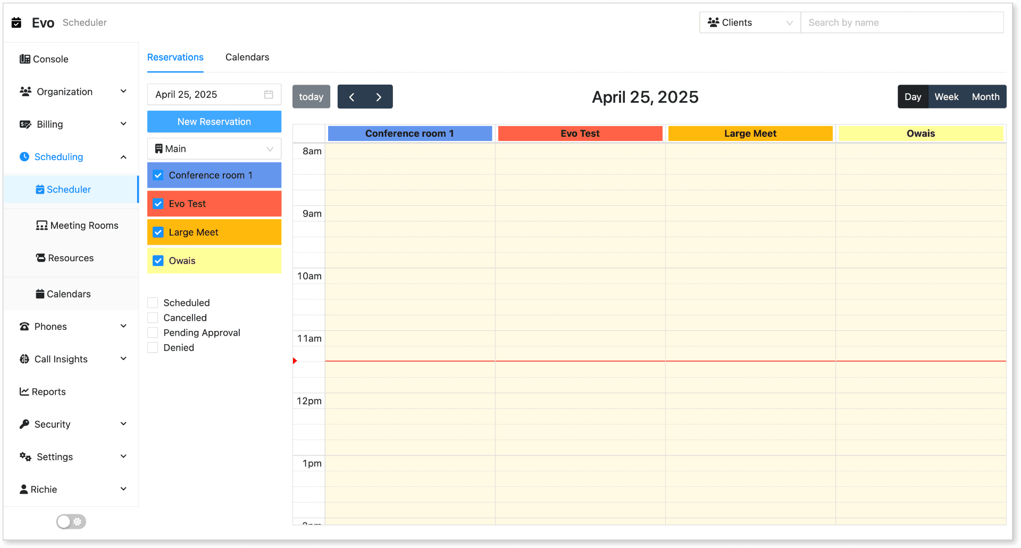The width and height of the screenshot is (1021, 548).
Task: Uncheck Owais calendar checkbox
Action: (x=158, y=261)
